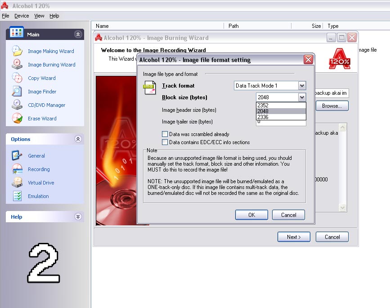Open the Help menu in menu bar
The width and height of the screenshot is (390, 308).
click(54, 16)
